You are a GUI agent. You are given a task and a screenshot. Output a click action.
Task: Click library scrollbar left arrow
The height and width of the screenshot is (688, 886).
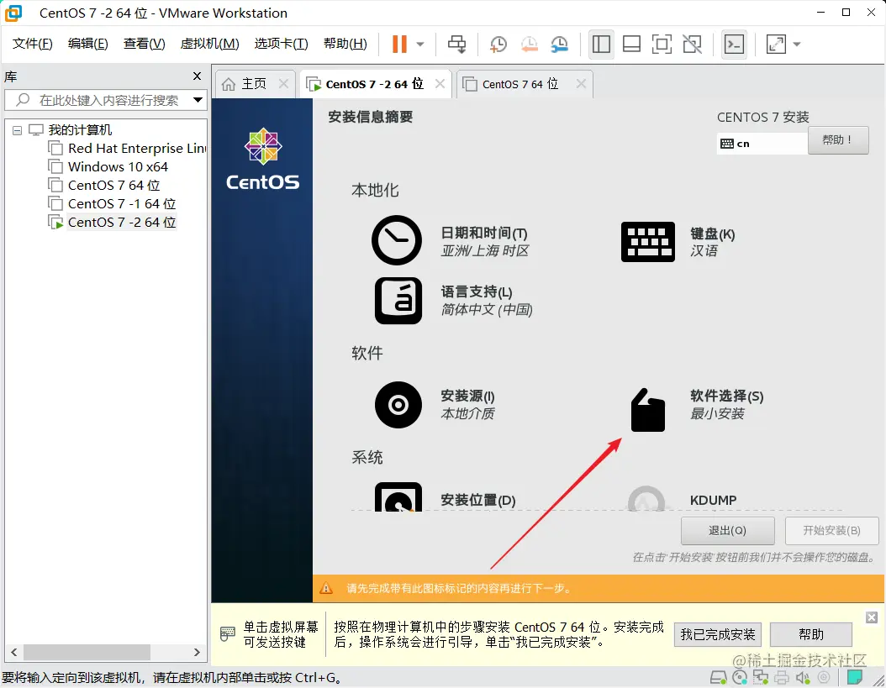point(13,652)
